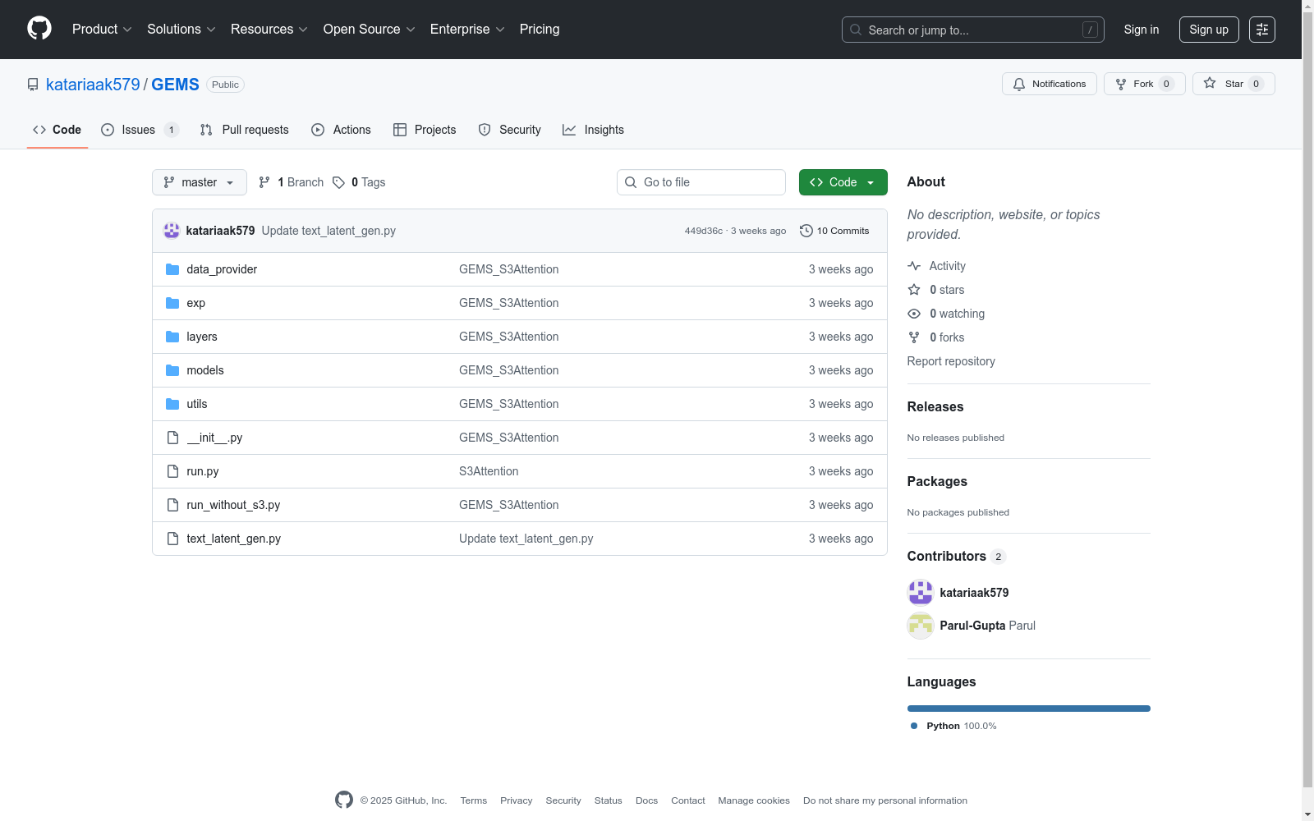
Task: Click the footer Manage cookies link
Action: pyautogui.click(x=754, y=800)
